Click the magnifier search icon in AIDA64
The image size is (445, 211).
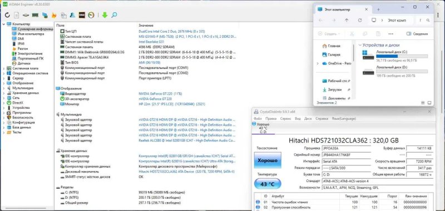[x=114, y=15]
